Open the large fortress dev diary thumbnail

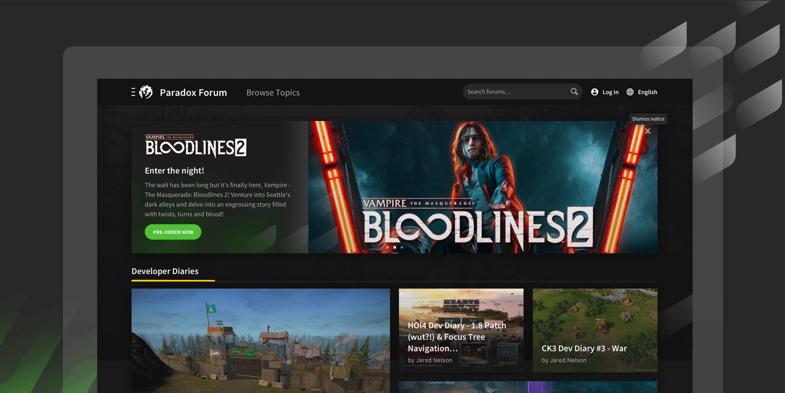[x=260, y=341]
